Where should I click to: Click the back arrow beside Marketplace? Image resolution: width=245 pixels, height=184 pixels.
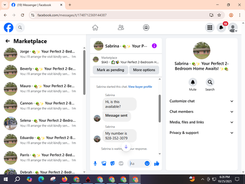coord(7,41)
